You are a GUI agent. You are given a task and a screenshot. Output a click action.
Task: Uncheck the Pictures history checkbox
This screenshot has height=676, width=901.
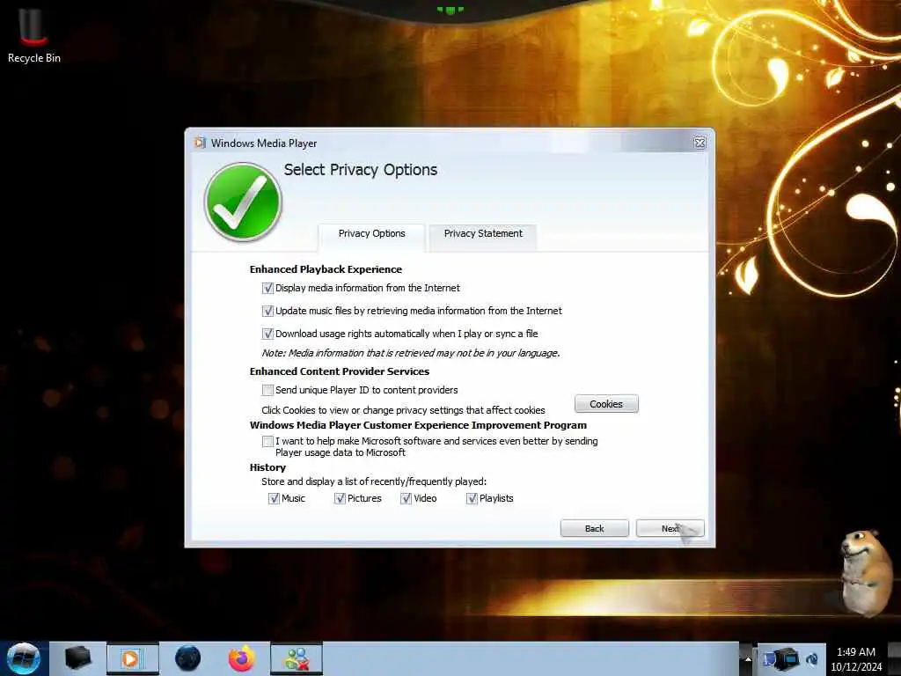click(x=340, y=498)
